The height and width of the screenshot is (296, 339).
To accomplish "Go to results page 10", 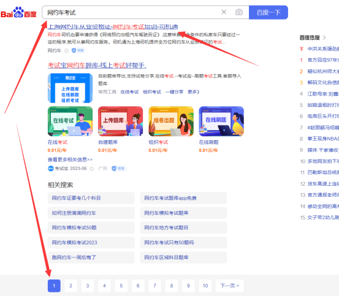I will click(205, 286).
